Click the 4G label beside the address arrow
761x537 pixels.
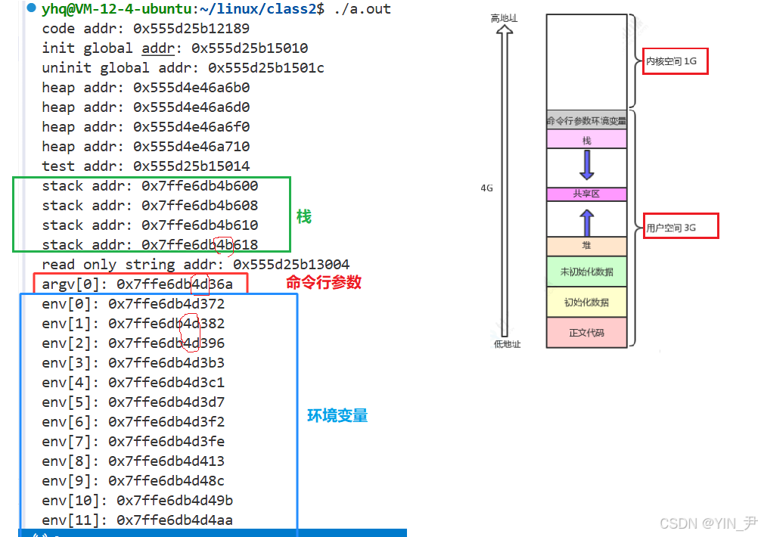487,188
